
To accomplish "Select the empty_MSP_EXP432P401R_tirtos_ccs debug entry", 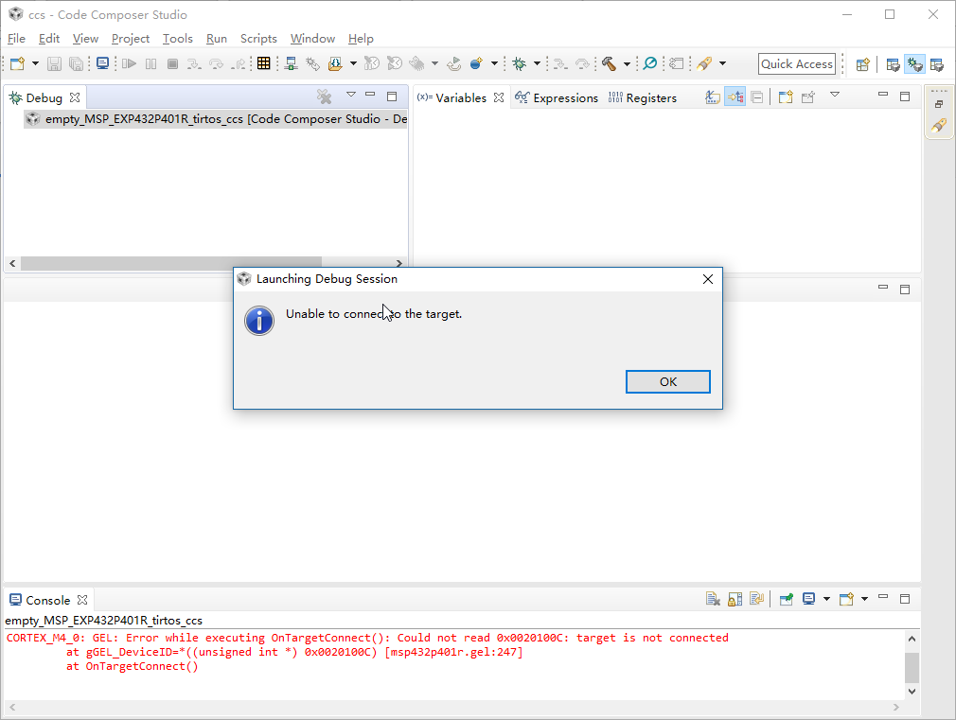I will pyautogui.click(x=215, y=119).
